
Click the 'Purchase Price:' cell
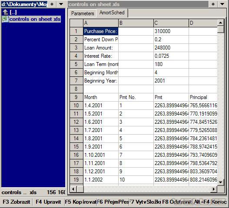click(101, 31)
